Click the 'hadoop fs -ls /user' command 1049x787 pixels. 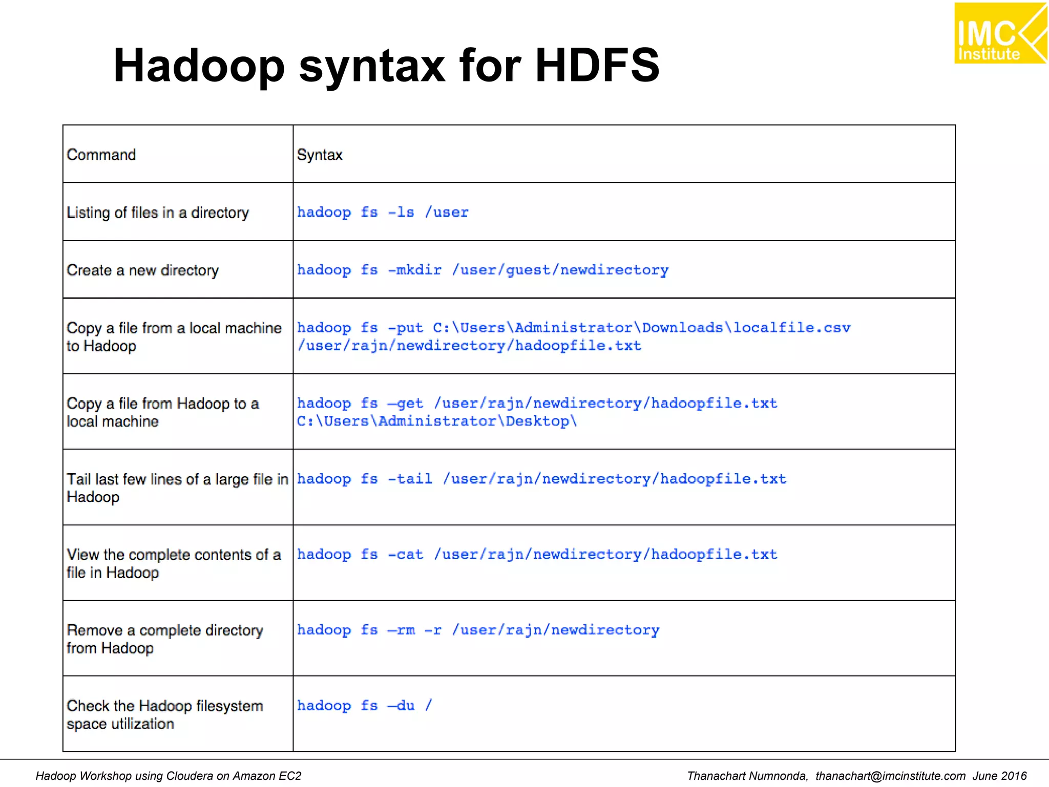(383, 212)
